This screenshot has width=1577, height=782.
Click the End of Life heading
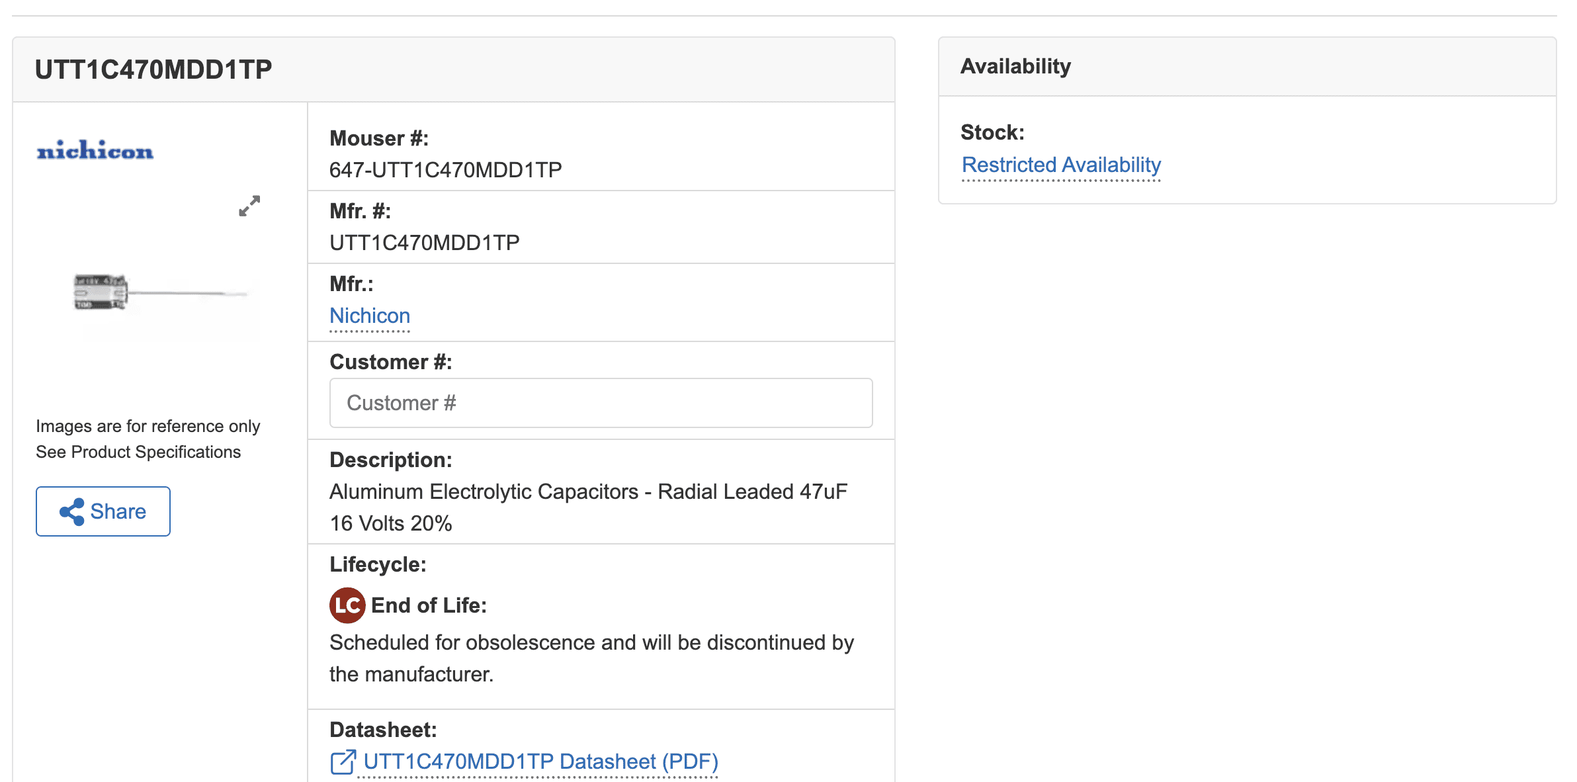(429, 605)
